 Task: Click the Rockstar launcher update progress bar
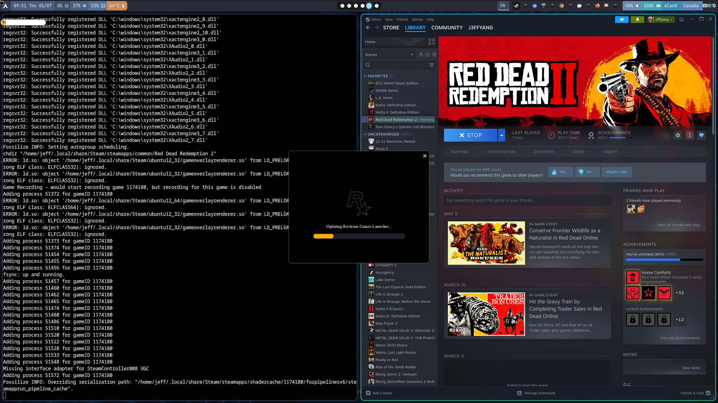click(x=359, y=236)
